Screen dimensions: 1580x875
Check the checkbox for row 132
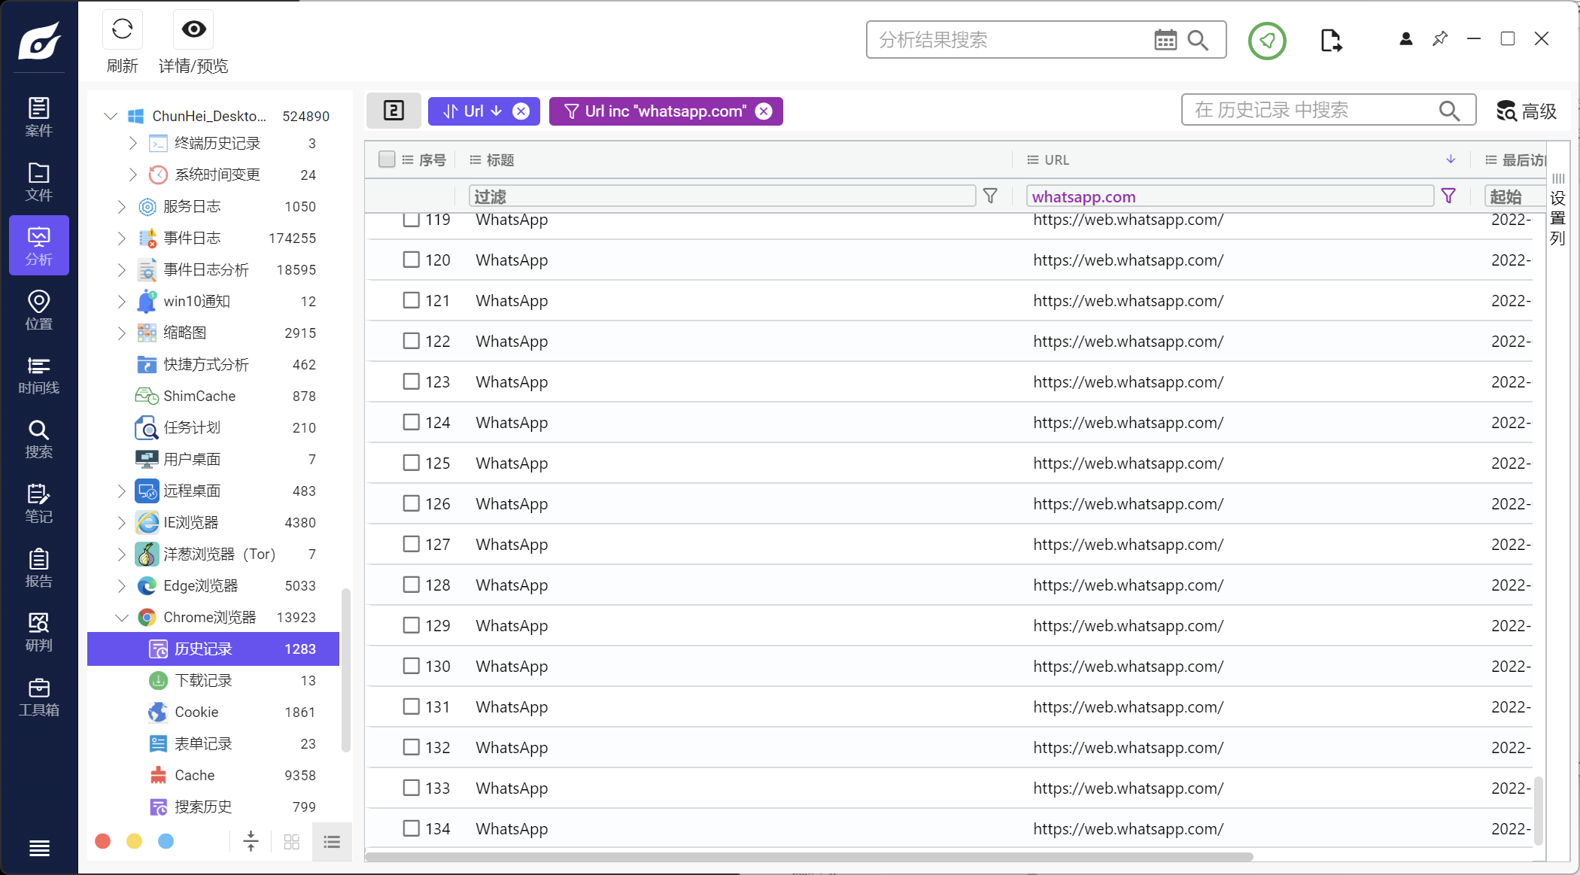tap(411, 747)
